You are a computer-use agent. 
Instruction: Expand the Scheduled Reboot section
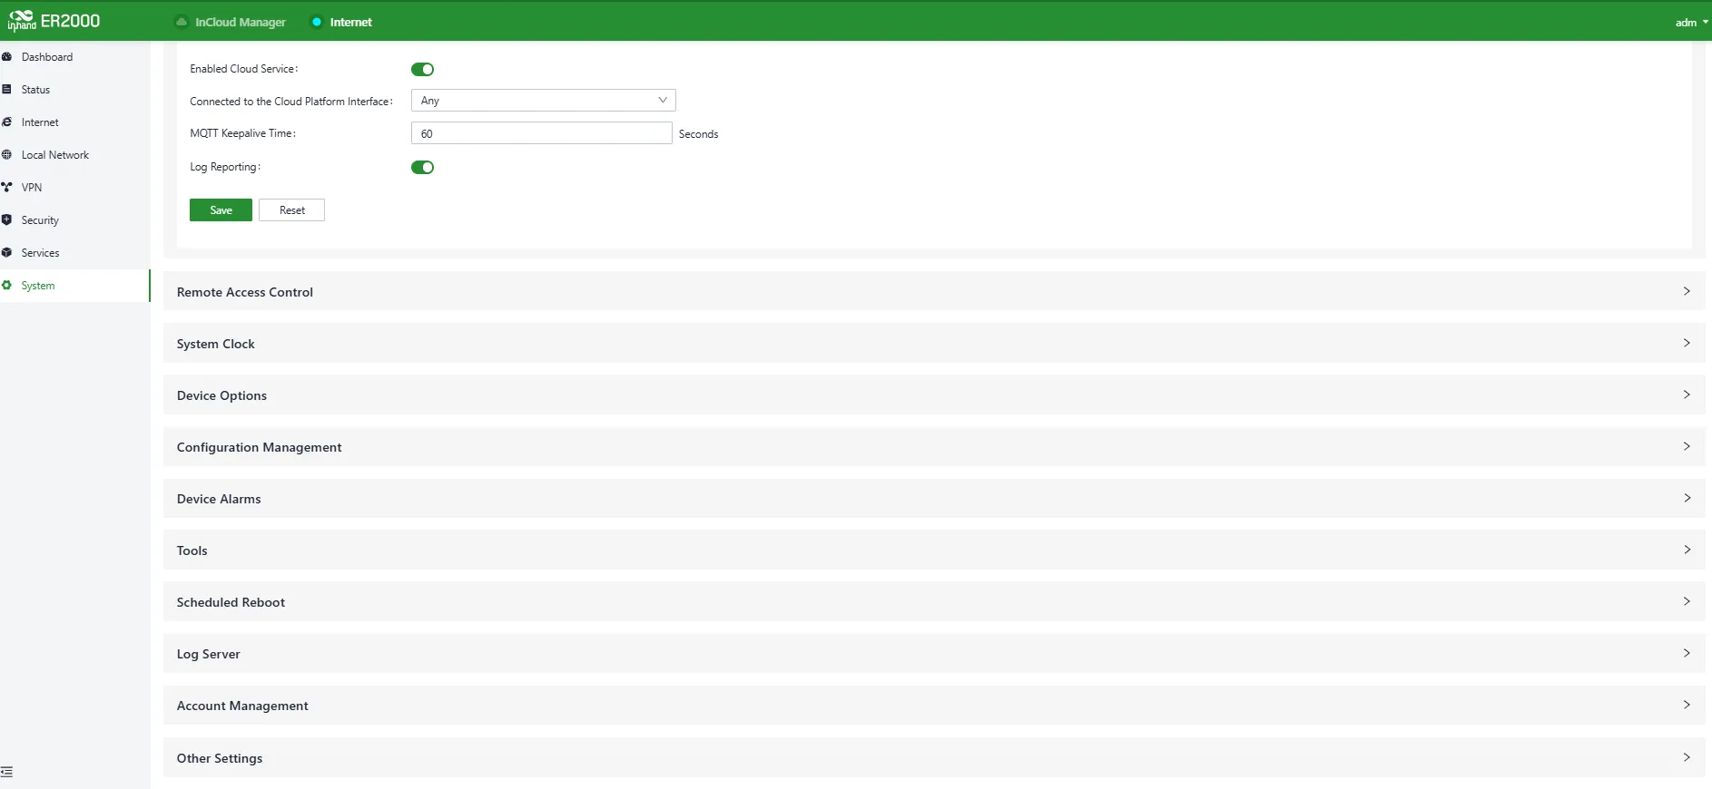pos(934,601)
